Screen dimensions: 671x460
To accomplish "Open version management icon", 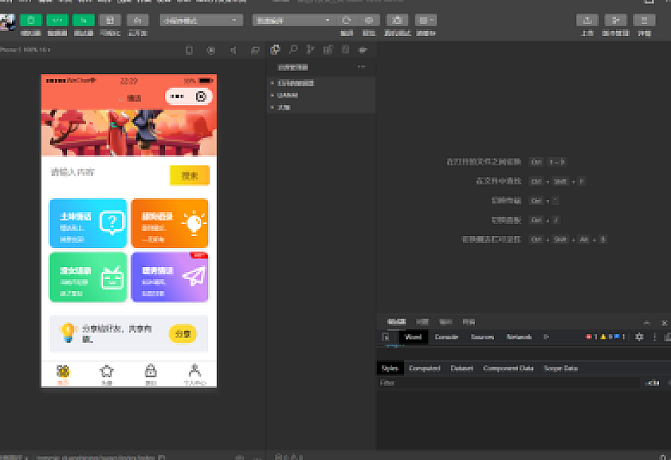I will point(615,20).
